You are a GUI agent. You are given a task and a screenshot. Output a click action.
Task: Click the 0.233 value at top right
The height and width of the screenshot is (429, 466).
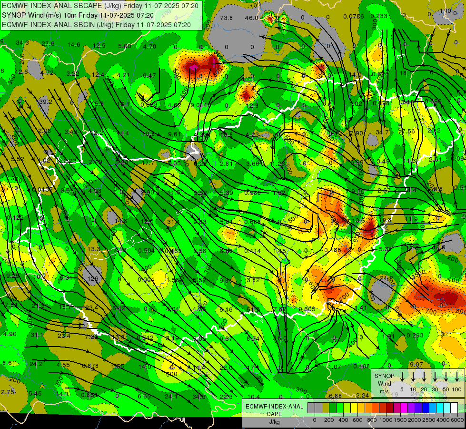pos(378,16)
